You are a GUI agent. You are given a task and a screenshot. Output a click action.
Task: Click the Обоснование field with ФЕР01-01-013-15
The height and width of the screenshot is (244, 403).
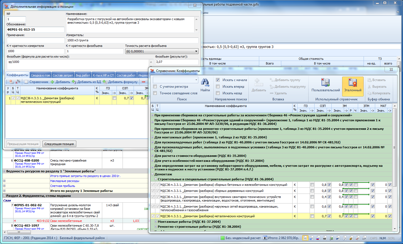coord(35,30)
